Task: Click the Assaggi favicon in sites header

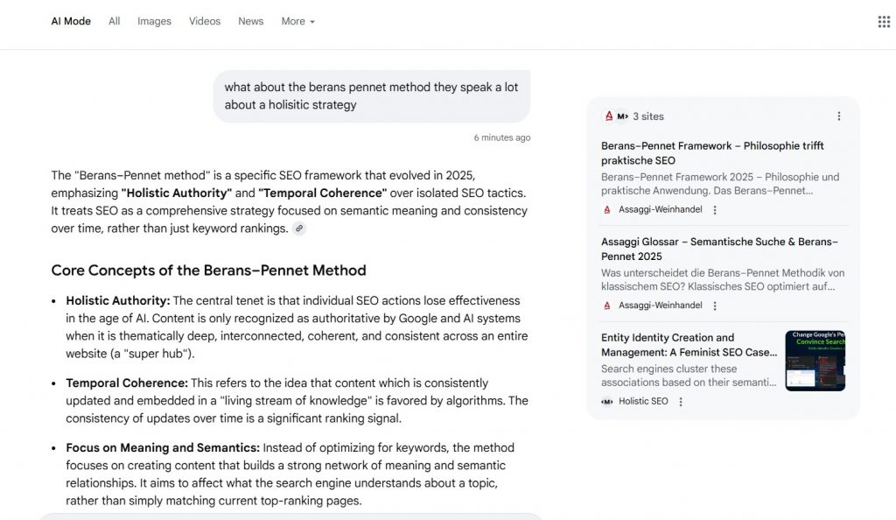Action: point(609,116)
